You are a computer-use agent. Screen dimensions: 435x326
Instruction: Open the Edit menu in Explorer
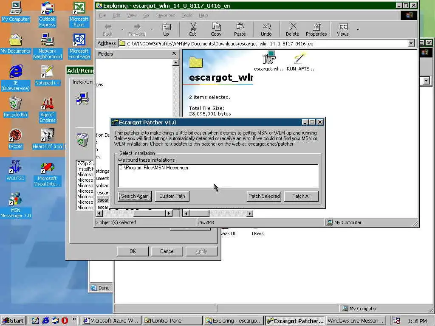click(x=116, y=15)
